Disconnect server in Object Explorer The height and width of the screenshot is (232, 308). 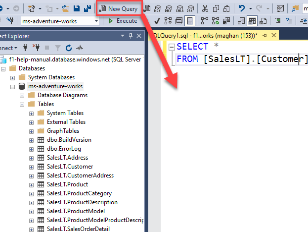[x=36, y=48]
